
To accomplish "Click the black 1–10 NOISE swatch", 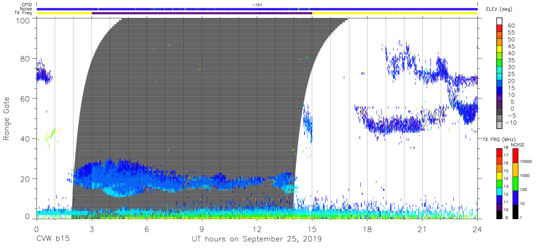I will click(515, 212).
